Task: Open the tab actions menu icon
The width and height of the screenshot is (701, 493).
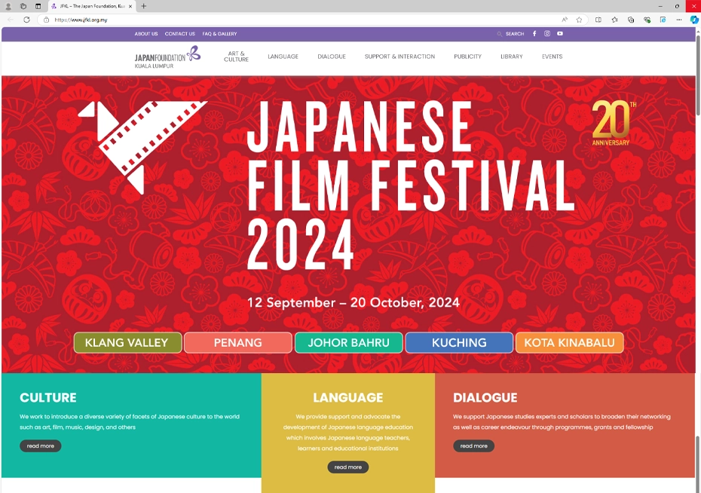Action: (x=38, y=6)
